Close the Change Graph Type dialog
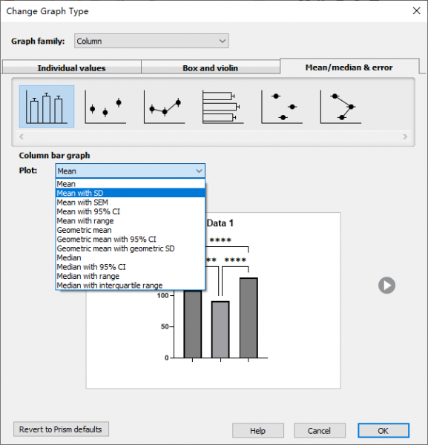Viewport: 428px width, 445px height. (416, 11)
